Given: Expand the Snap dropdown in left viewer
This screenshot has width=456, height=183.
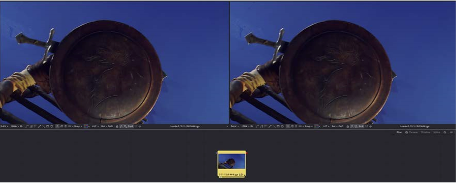Looking at the screenshot, I should click(77, 126).
